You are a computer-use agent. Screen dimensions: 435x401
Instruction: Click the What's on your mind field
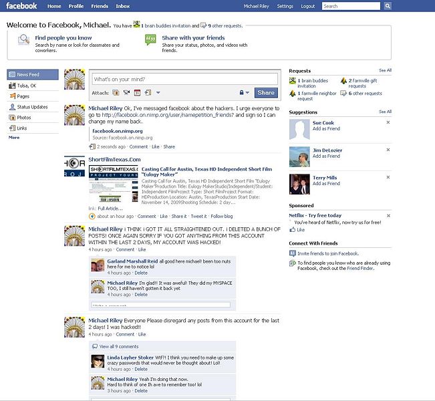pyautogui.click(x=184, y=80)
